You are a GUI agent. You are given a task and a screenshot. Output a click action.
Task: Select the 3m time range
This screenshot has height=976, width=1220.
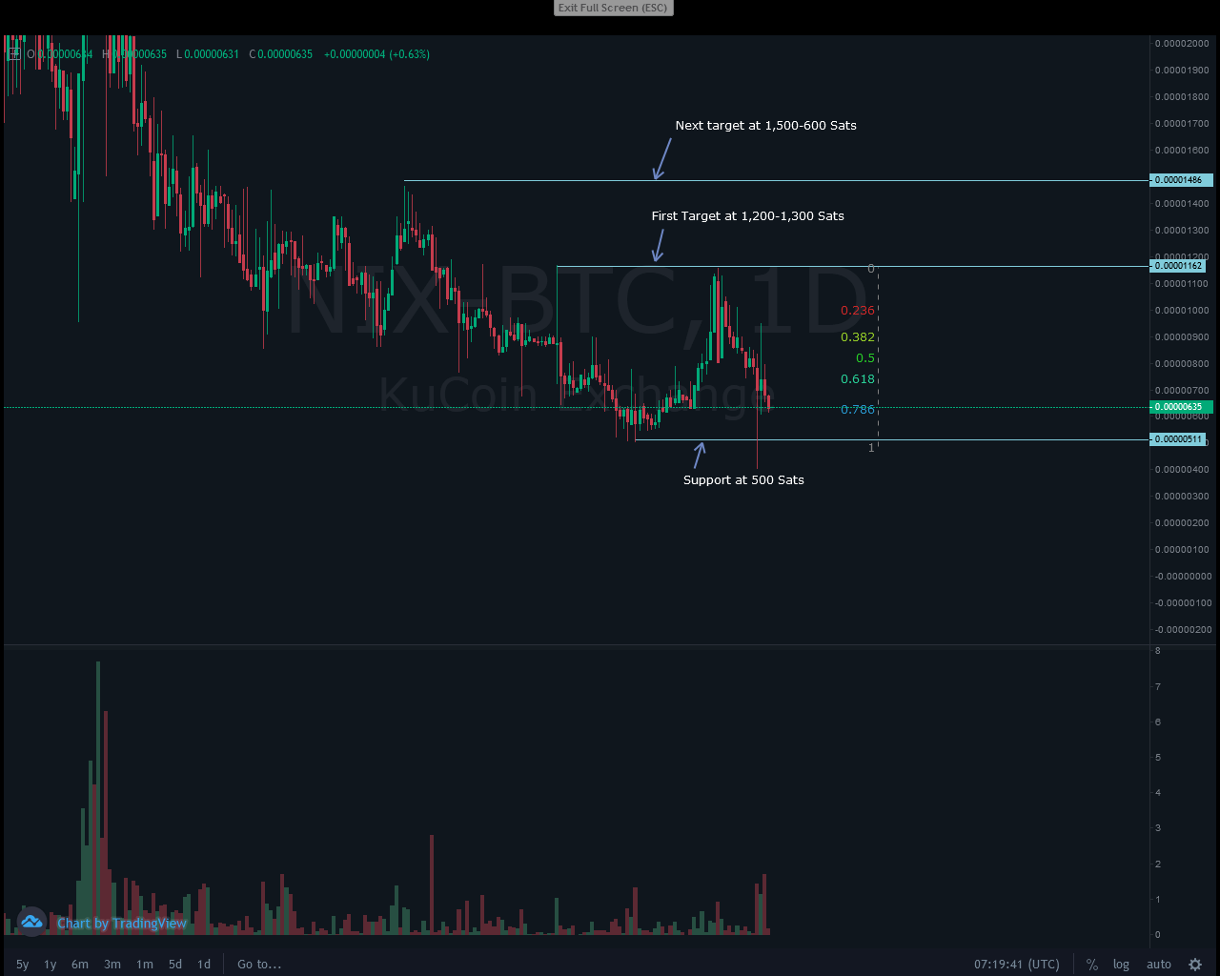112,965
